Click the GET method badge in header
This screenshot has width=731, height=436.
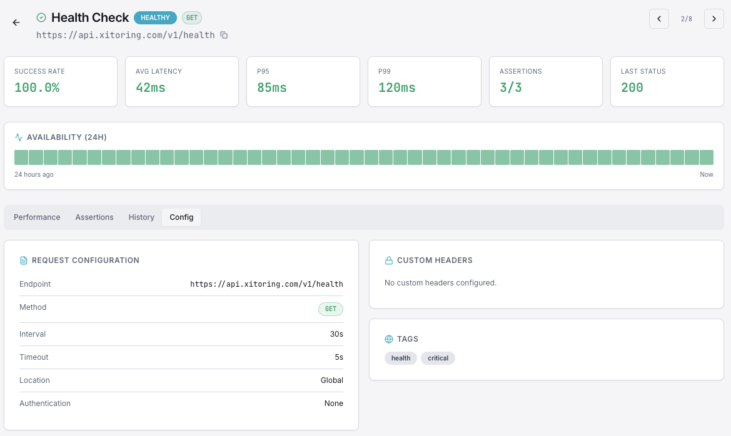(192, 17)
